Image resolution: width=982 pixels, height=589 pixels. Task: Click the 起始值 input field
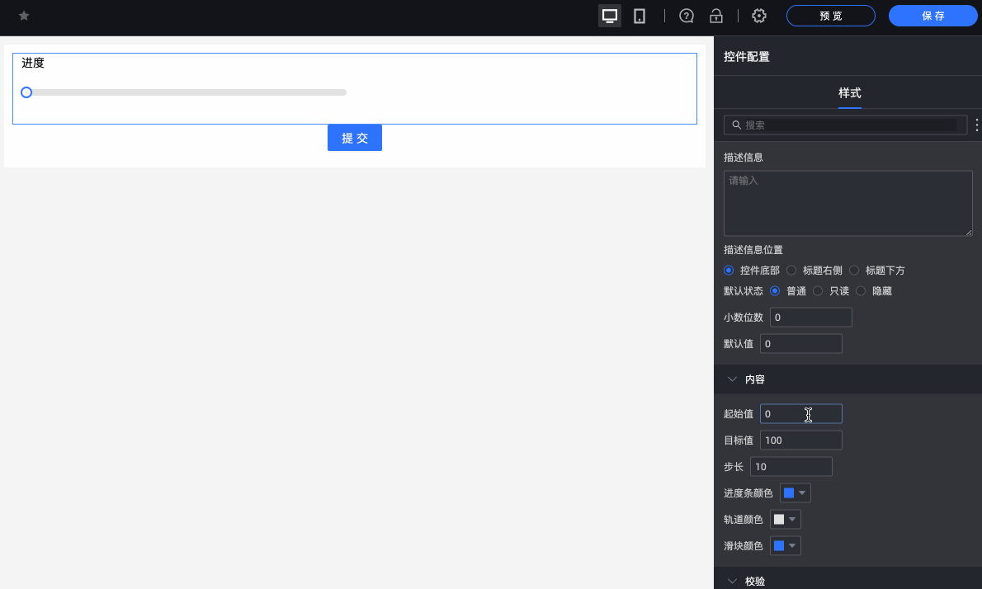tap(800, 413)
